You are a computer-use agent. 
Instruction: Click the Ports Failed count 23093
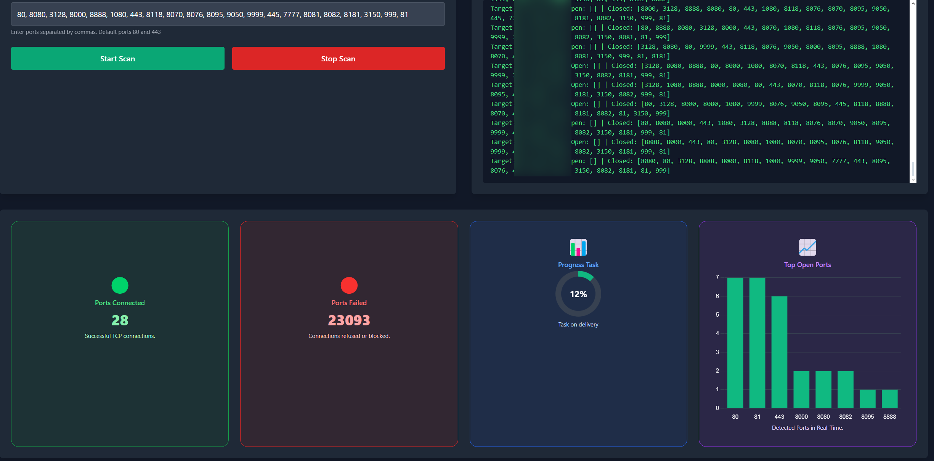click(349, 320)
